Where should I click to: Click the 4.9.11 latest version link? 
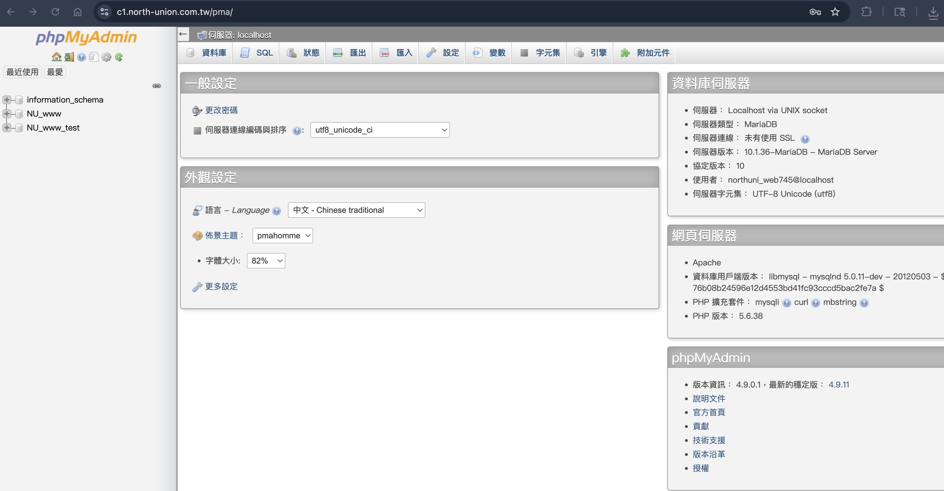(x=839, y=384)
